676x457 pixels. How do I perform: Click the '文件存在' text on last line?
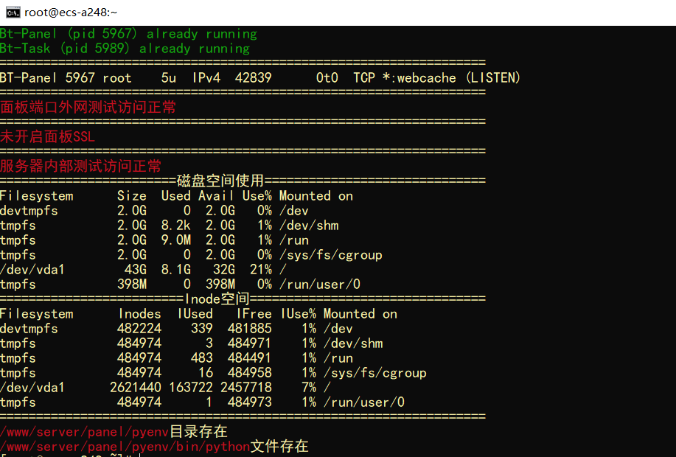click(x=279, y=446)
